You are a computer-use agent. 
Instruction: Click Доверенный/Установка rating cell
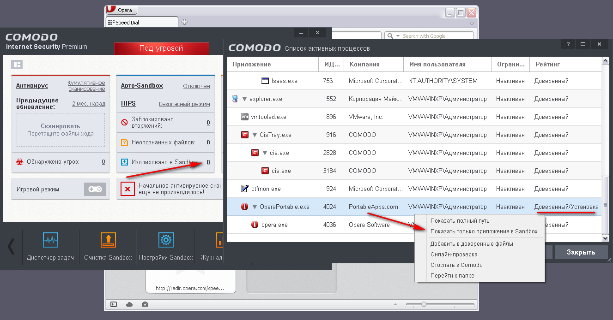click(x=566, y=207)
